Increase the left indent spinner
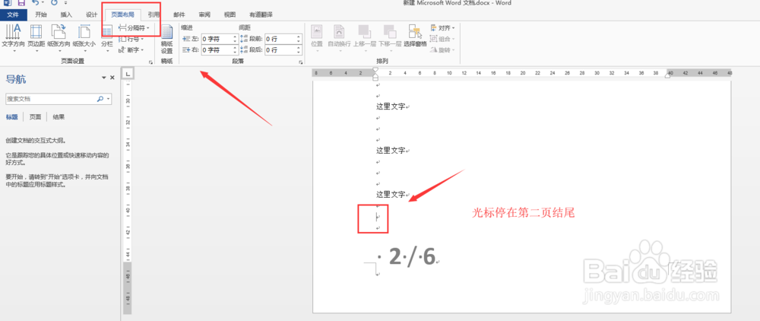This screenshot has width=760, height=321. pyautogui.click(x=236, y=37)
